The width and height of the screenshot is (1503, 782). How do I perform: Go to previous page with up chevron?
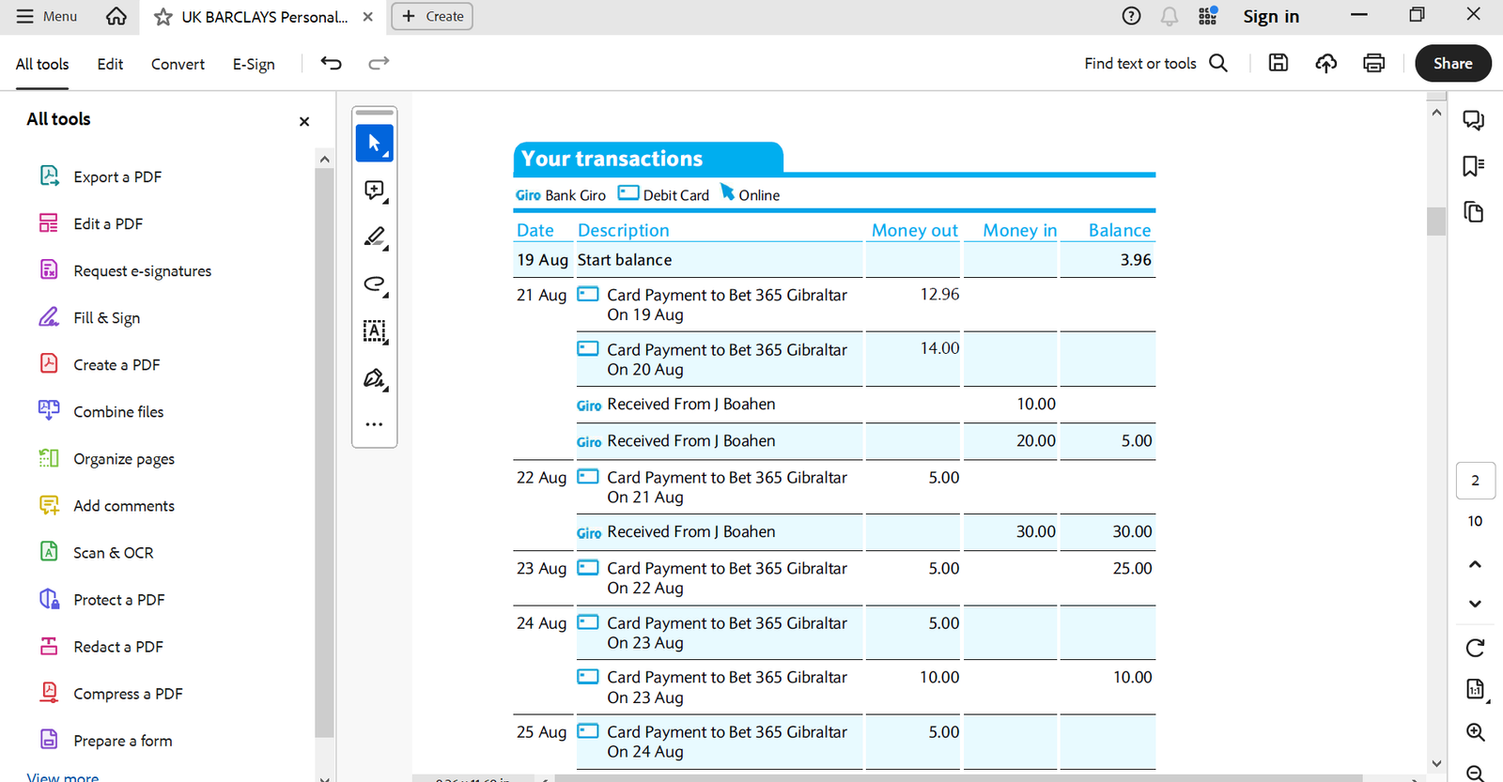pyautogui.click(x=1475, y=564)
